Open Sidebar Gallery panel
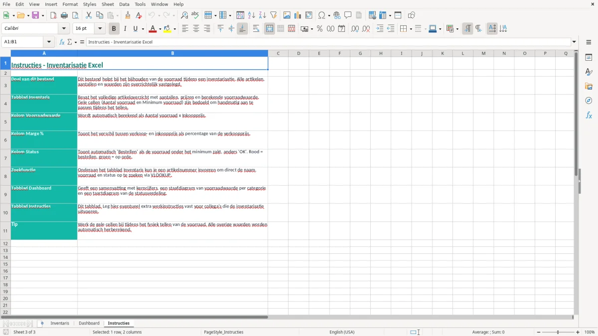The width and height of the screenshot is (598, 336). (x=589, y=87)
